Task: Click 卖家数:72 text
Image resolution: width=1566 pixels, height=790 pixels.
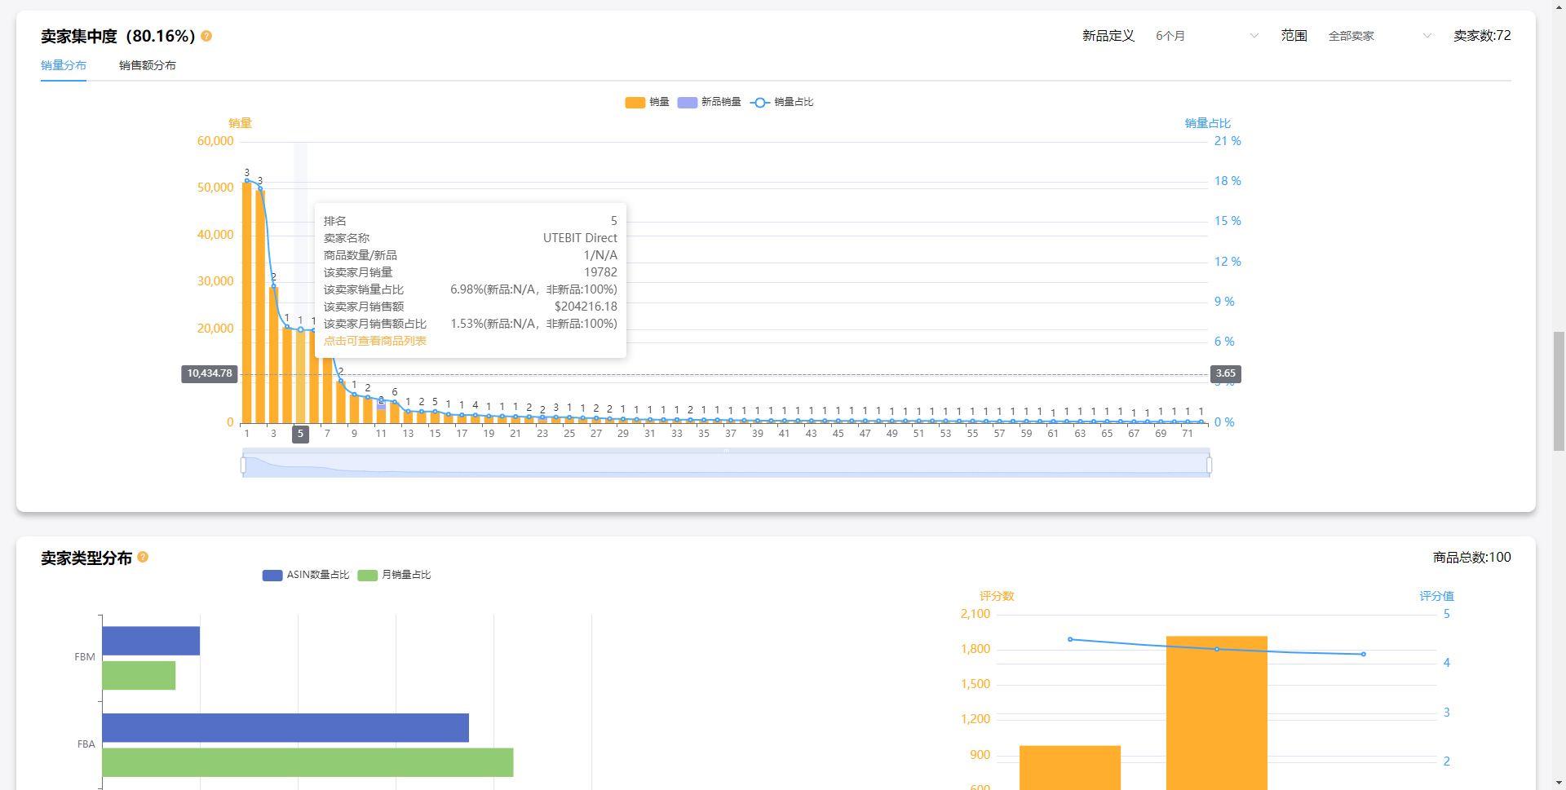Action: pos(1482,36)
